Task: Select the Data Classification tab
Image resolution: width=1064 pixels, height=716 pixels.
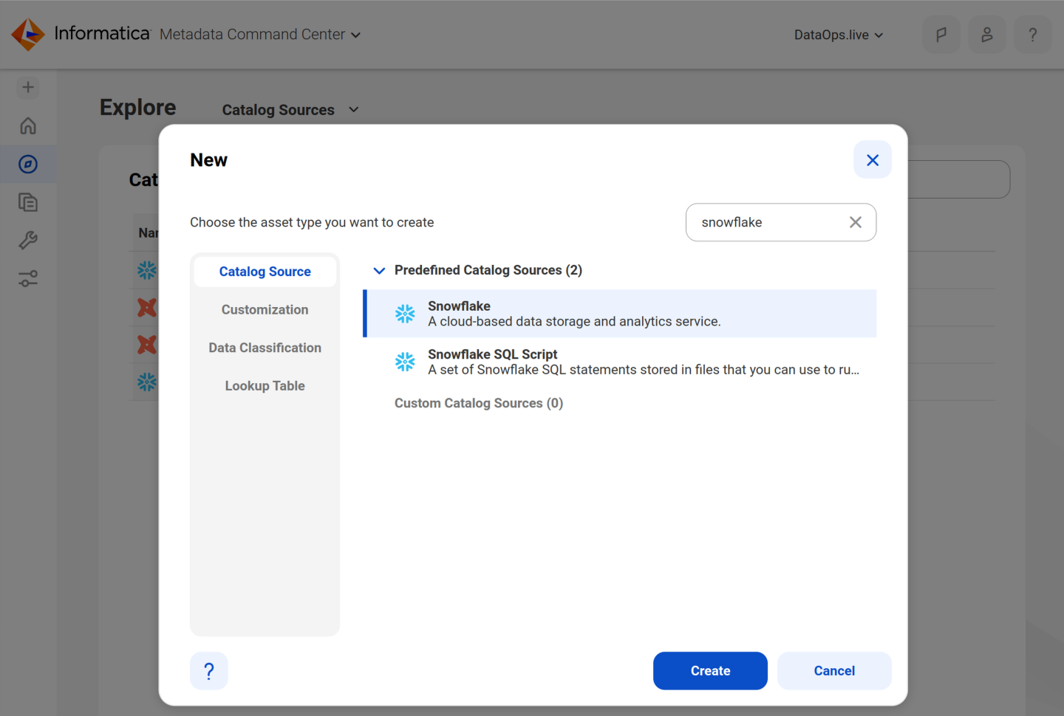Action: pos(265,348)
